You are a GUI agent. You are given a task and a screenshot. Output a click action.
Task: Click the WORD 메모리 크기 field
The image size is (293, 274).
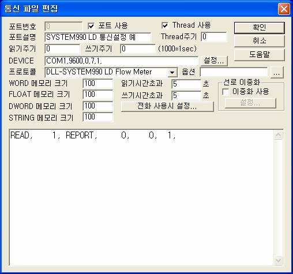98,84
